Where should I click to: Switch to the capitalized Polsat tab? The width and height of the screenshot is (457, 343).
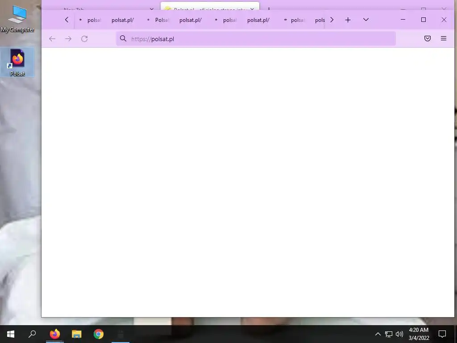pyautogui.click(x=159, y=20)
